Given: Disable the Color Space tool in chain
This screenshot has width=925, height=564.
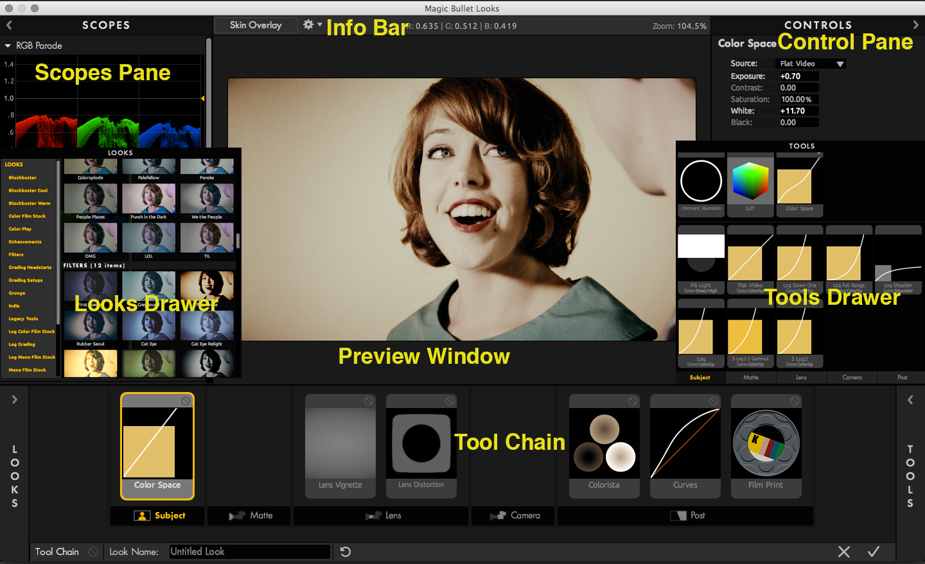Looking at the screenshot, I should coord(186,401).
